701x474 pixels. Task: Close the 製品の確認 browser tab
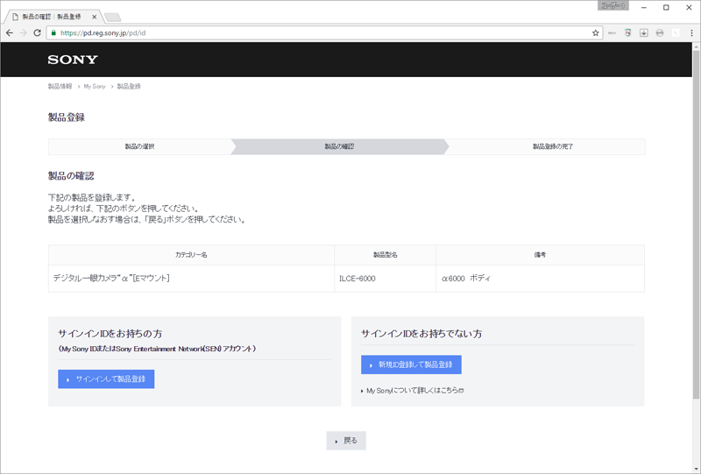tap(95, 17)
